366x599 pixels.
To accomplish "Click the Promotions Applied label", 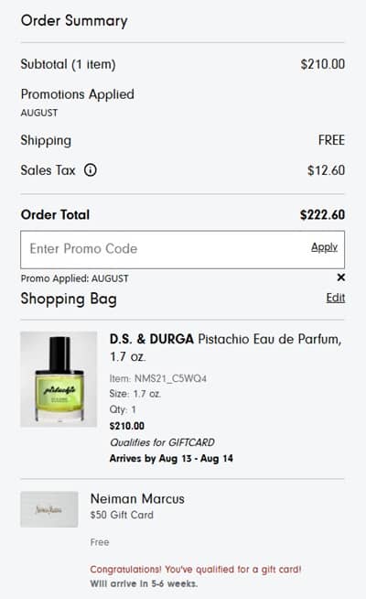I will click(x=78, y=94).
